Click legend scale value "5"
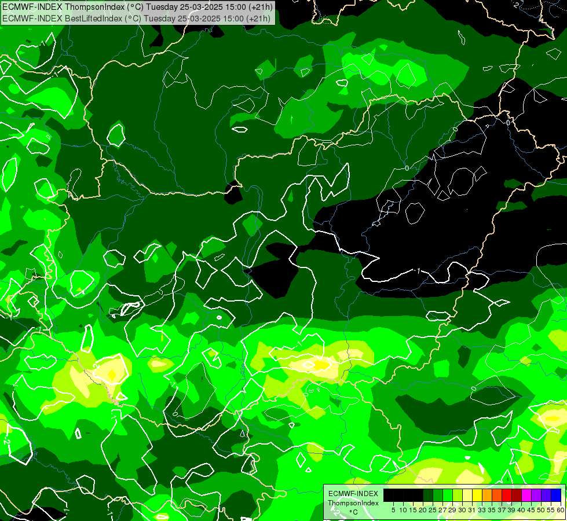The image size is (567, 521). coord(393,510)
